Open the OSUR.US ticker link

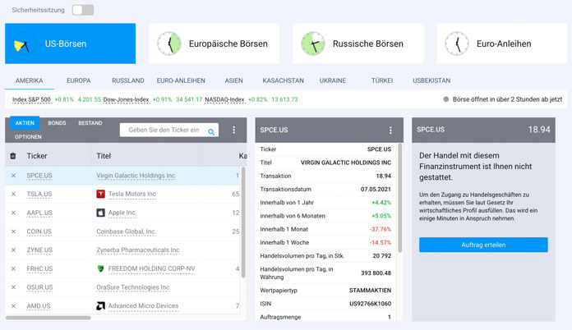pos(39,287)
